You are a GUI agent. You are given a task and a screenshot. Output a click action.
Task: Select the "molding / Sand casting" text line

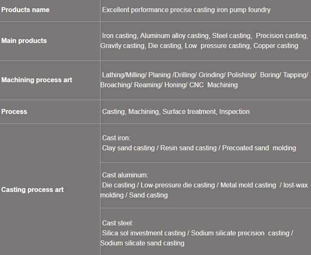pos(134,195)
